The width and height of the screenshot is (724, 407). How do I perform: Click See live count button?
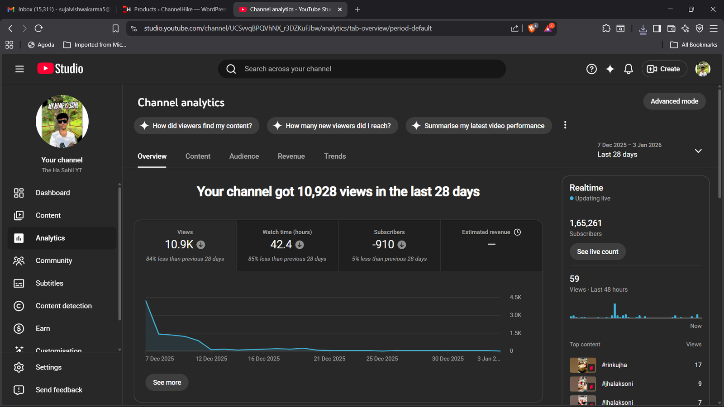click(x=597, y=252)
